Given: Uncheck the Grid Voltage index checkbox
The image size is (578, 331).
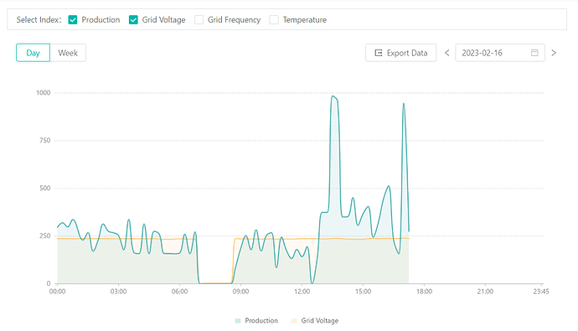Looking at the screenshot, I should point(133,20).
